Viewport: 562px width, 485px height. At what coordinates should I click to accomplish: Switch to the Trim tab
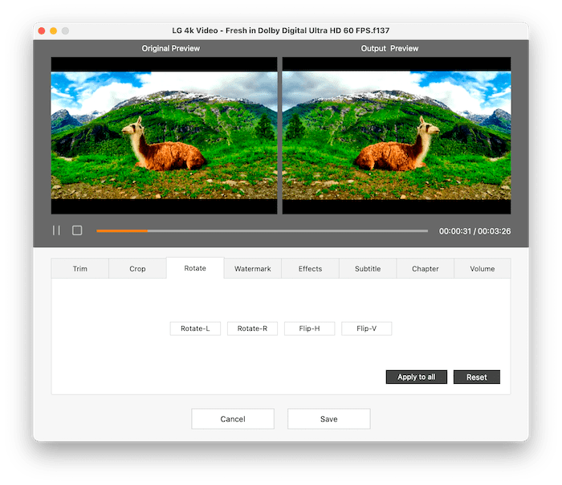click(79, 268)
